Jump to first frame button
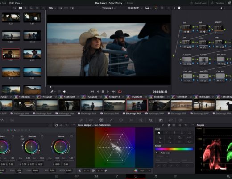This screenshot has height=179, width=232. [92, 92]
